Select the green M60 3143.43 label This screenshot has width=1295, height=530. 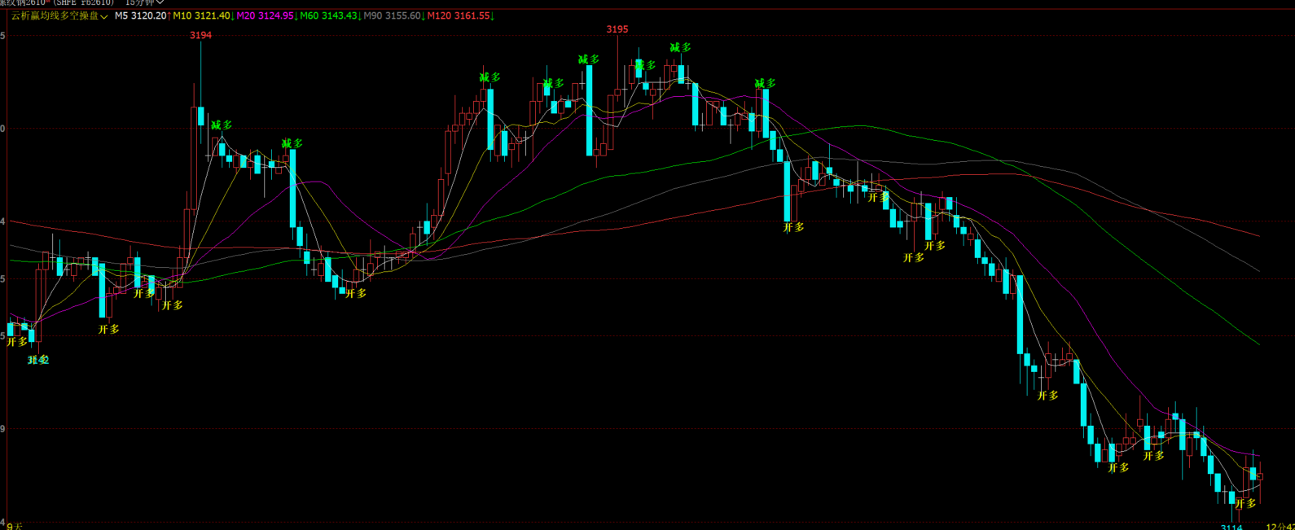click(x=328, y=15)
